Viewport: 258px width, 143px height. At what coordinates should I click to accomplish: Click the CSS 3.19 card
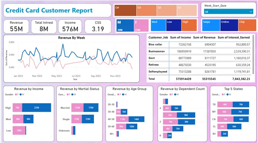98,26
